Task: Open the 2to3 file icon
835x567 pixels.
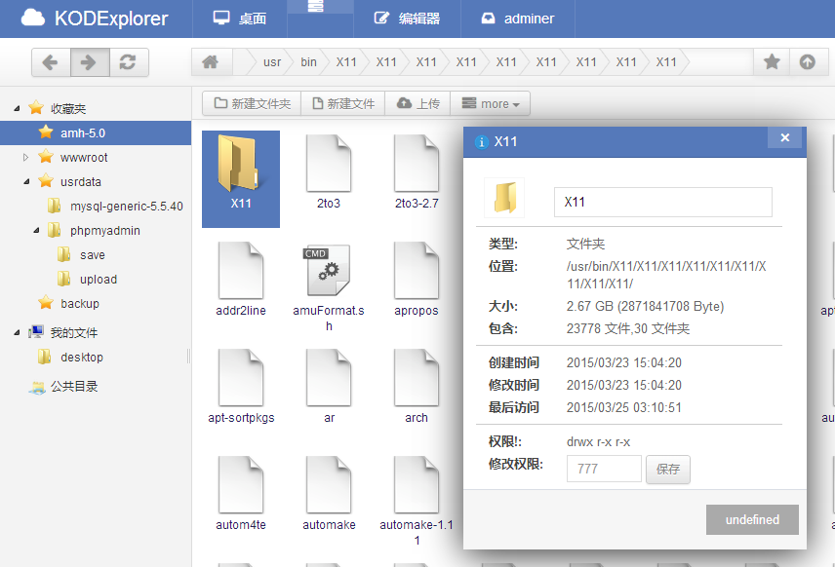Action: 328,164
